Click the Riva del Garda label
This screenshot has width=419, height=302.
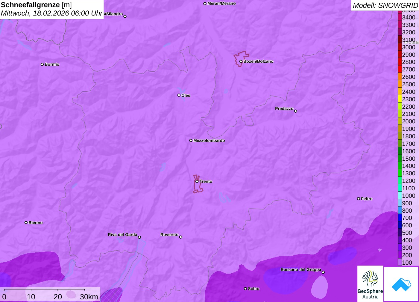coord(122,234)
